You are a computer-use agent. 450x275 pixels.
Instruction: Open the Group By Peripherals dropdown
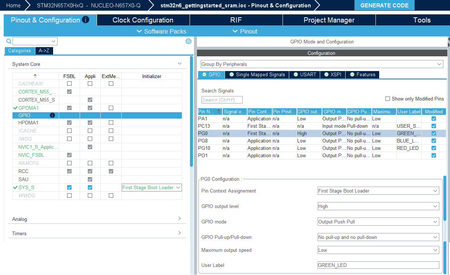coord(322,64)
